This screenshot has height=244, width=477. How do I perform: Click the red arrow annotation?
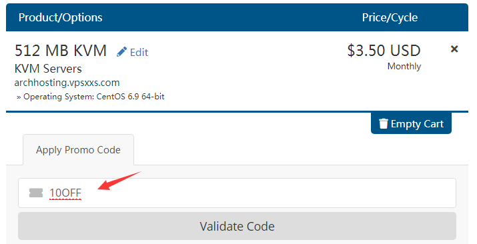click(x=119, y=181)
